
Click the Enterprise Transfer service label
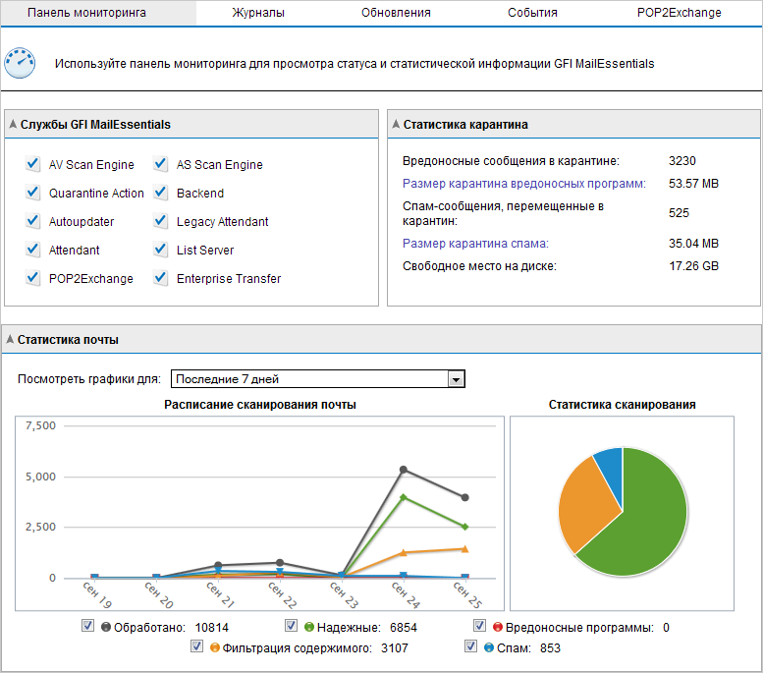pyautogui.click(x=229, y=279)
